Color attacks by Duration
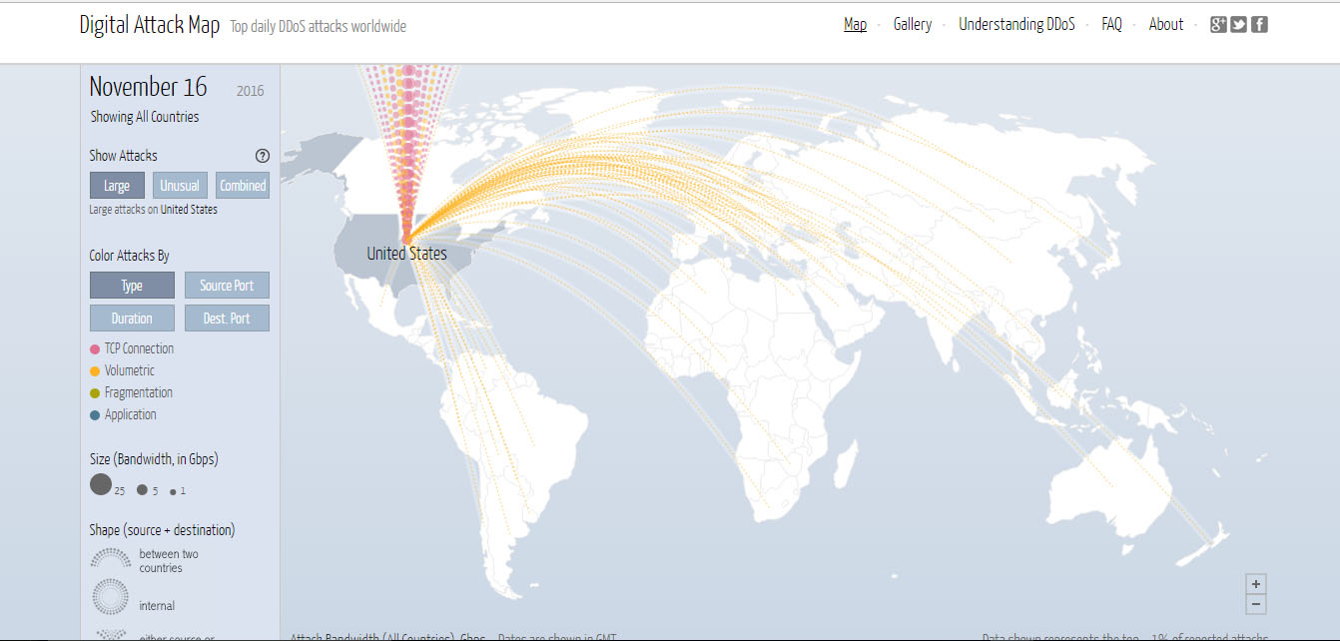Viewport: 1340px width, 641px height. 132,319
